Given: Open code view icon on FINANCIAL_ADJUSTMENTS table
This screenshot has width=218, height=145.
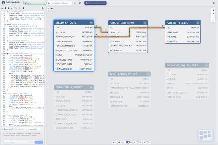Looking at the screenshot, I should pos(206,65).
